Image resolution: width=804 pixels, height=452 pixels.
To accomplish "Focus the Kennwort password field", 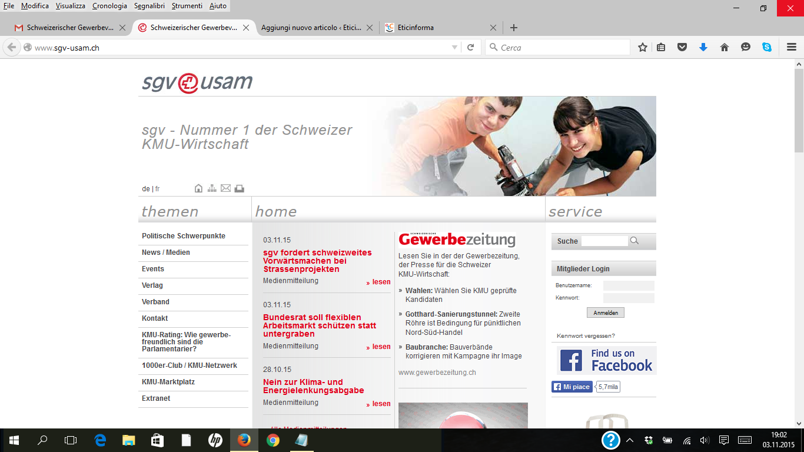I will pyautogui.click(x=629, y=298).
